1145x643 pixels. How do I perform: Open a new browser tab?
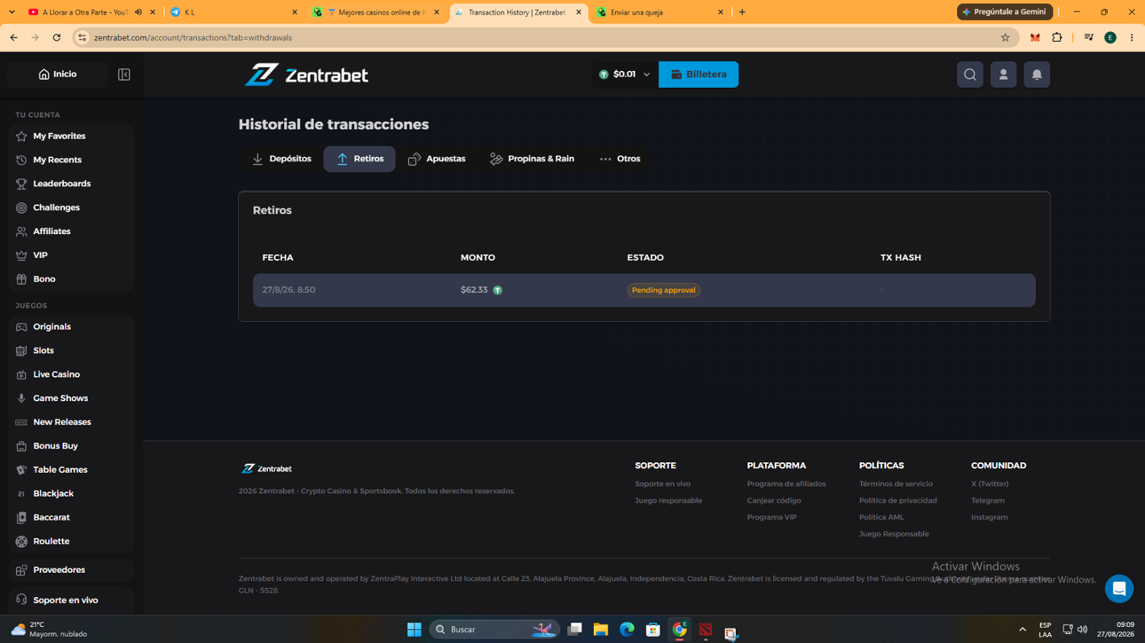(742, 12)
